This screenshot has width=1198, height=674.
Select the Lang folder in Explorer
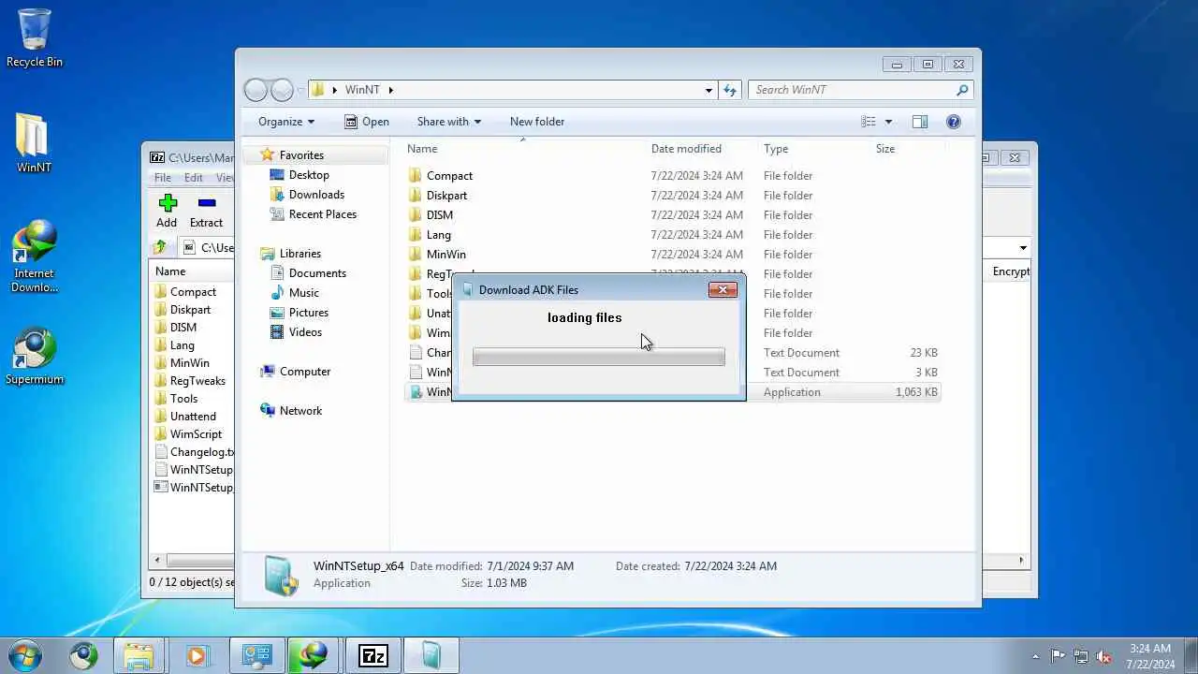coord(430,235)
